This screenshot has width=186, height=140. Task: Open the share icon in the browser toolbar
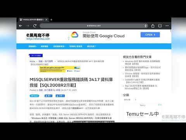tap(153, 26)
